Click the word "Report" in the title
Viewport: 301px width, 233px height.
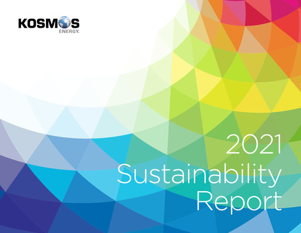pos(239,202)
